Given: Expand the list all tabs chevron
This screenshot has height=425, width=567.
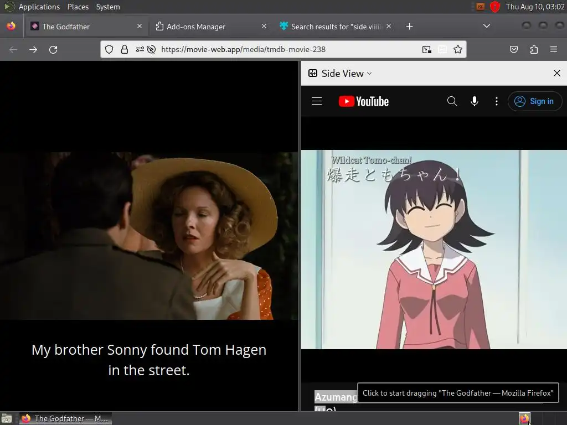Looking at the screenshot, I should [487, 26].
